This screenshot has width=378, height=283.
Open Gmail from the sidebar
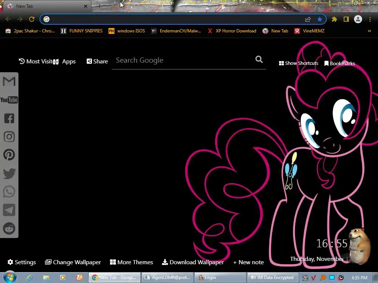[9, 81]
